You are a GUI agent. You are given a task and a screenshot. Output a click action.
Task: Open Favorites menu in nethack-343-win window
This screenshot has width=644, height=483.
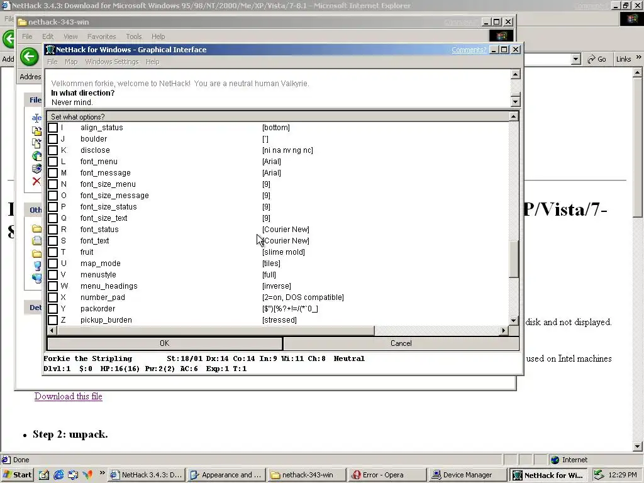(101, 36)
